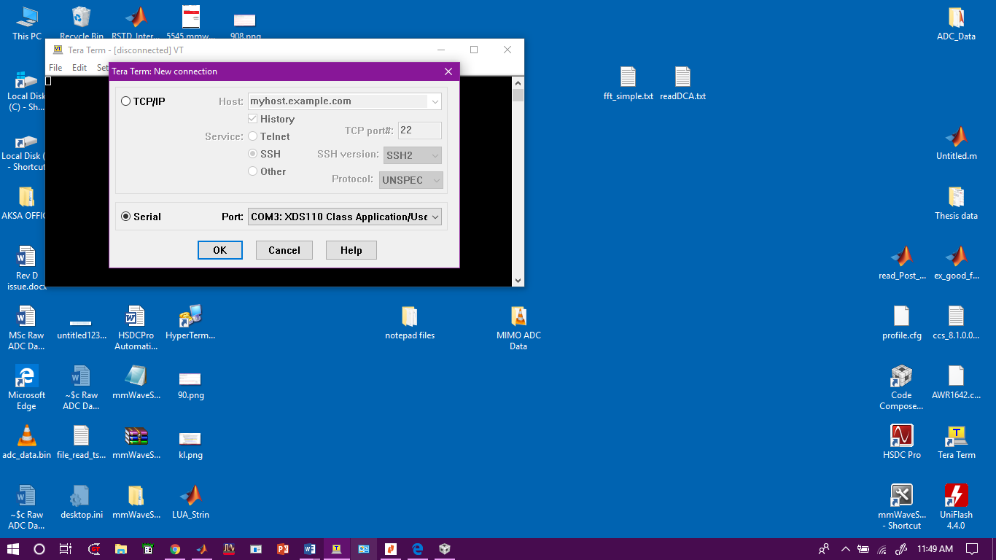
Task: Open Task View from the taskbar
Action: pyautogui.click(x=66, y=549)
